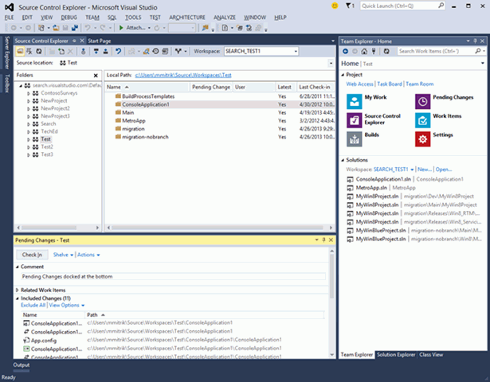Click the local path hyperlink
This screenshot has width=490, height=382.
coord(183,76)
